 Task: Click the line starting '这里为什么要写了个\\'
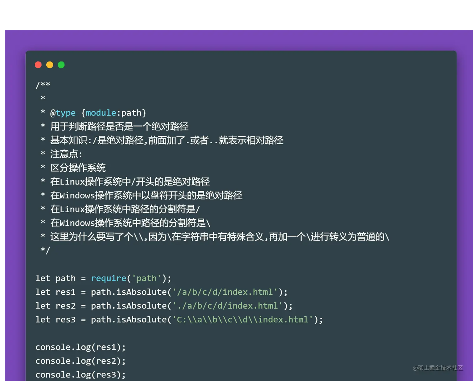tap(215, 236)
